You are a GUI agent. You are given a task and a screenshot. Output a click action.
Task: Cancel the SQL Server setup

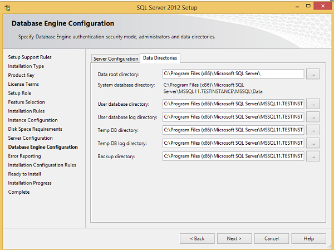click(271, 238)
